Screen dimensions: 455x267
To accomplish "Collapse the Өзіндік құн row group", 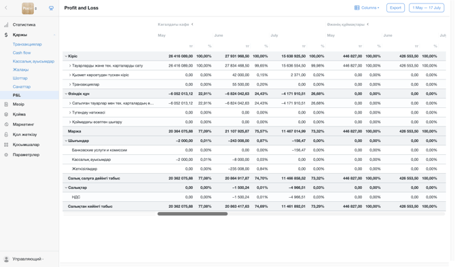I will (x=66, y=94).
